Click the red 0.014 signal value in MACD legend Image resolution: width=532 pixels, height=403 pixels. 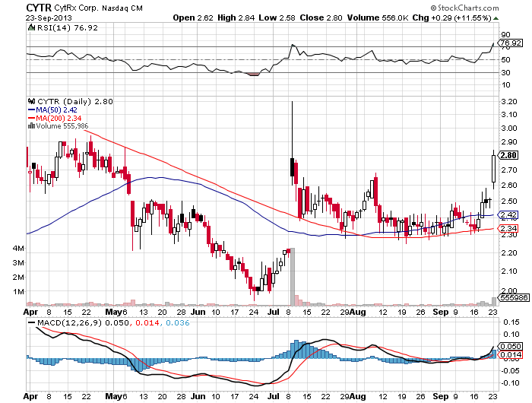click(147, 322)
